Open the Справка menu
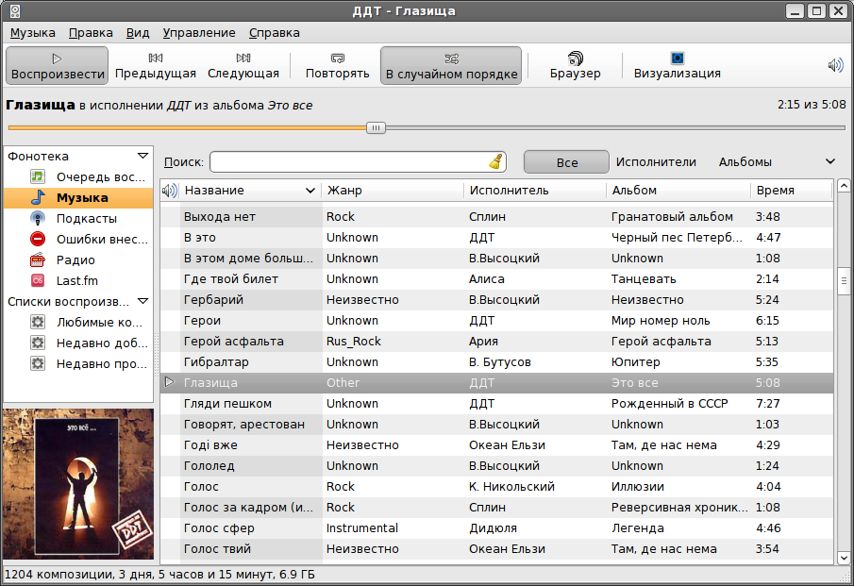 [274, 33]
